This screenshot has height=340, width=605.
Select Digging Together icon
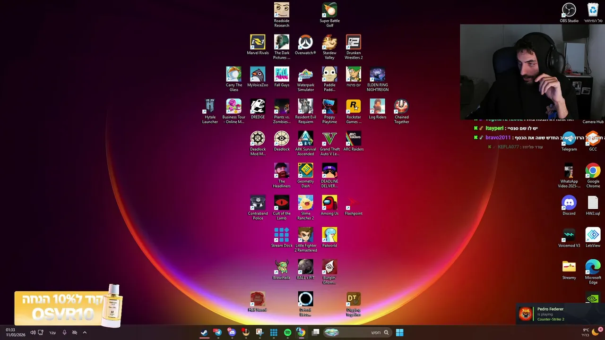pos(354,304)
